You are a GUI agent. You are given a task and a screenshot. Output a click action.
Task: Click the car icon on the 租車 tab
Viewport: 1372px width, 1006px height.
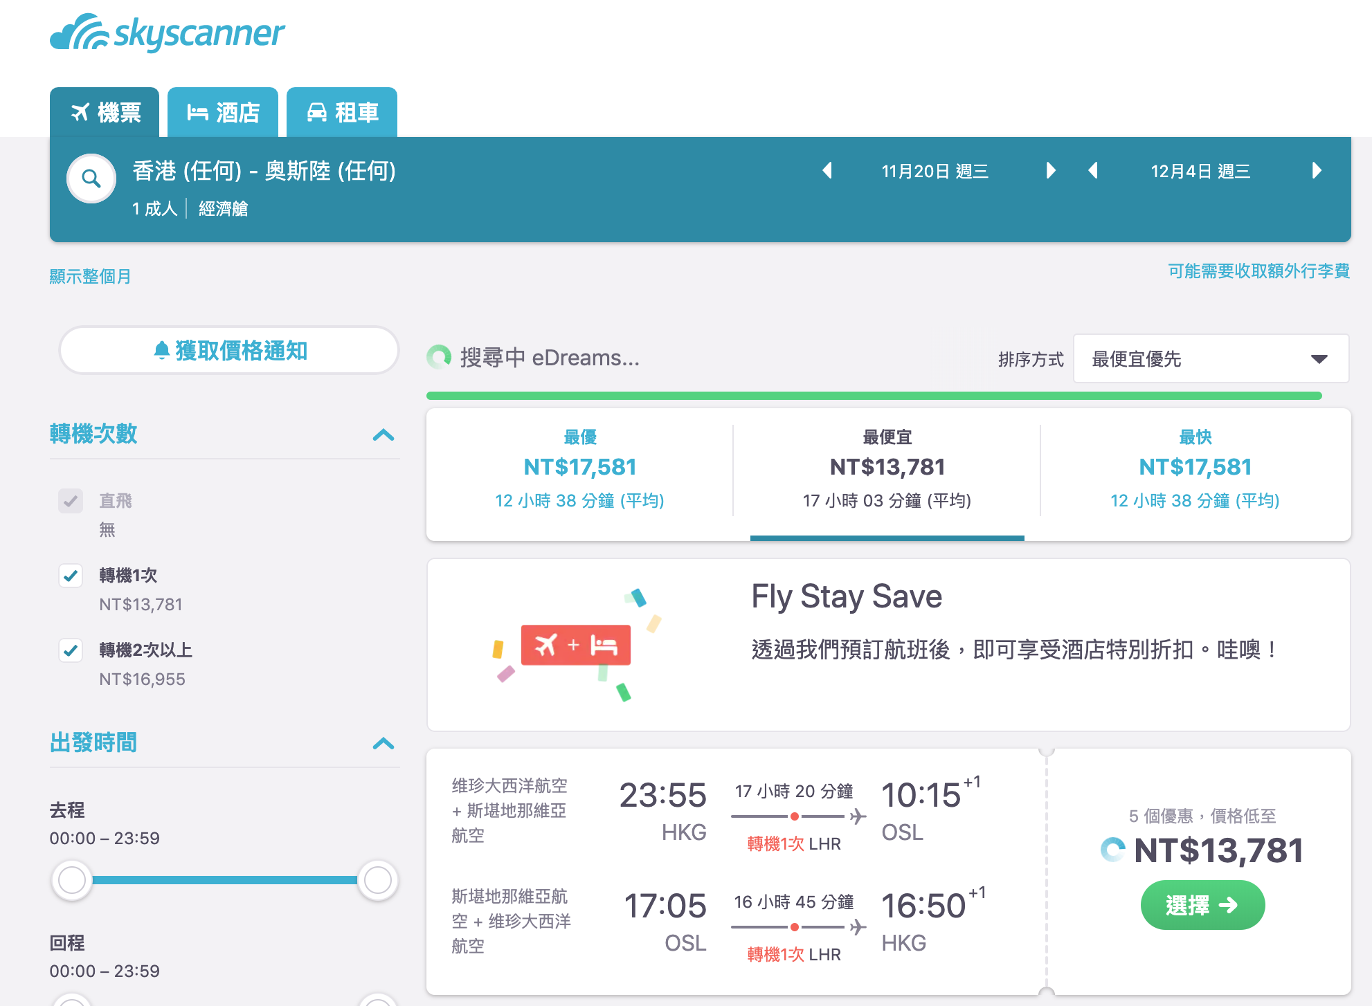point(318,111)
